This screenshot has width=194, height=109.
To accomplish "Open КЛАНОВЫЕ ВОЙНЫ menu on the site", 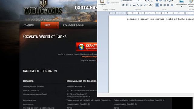I will click(x=73, y=25).
